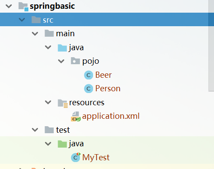Collapse the springbasic project node
The width and height of the screenshot is (214, 169).
(x=9, y=6)
